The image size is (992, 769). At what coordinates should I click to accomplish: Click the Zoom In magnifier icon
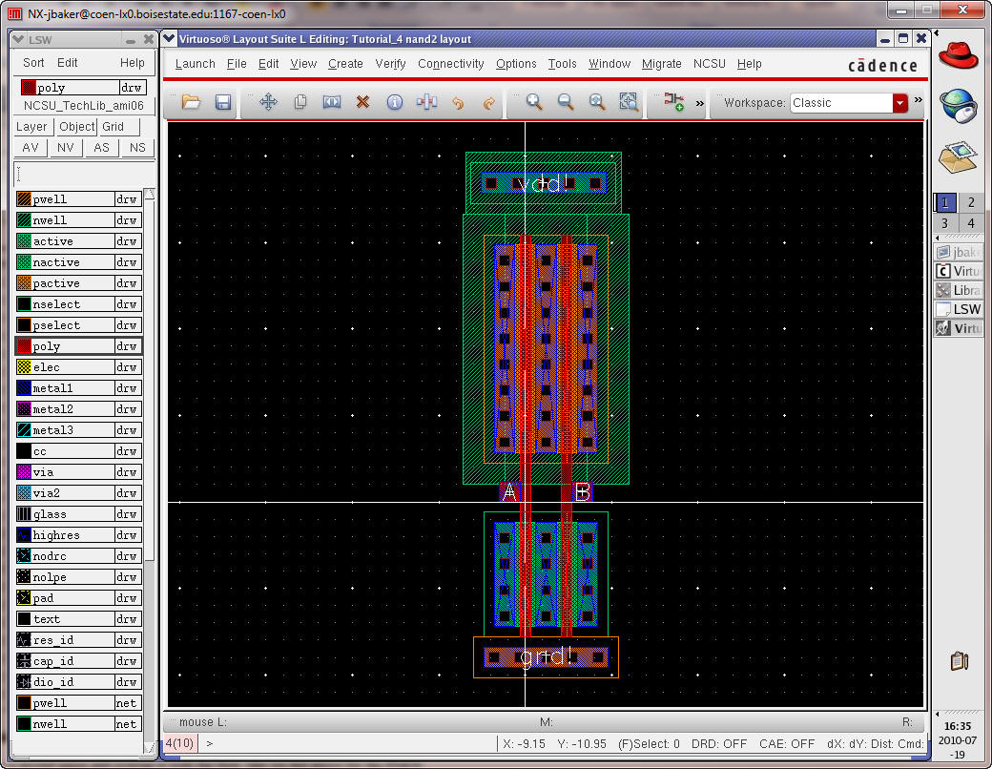pos(534,102)
